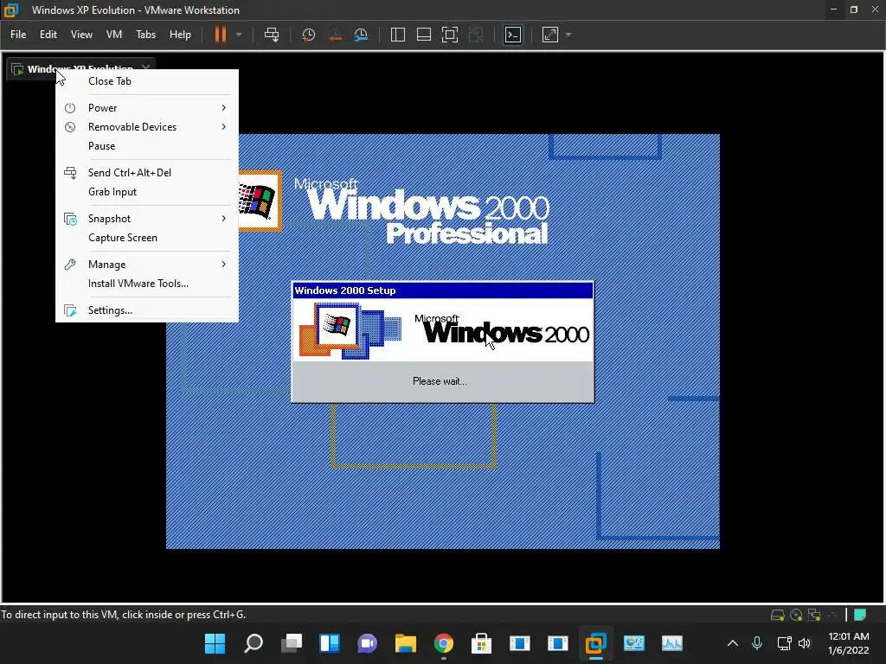Open File Explorer from the taskbar
The width and height of the screenshot is (886, 664).
pyautogui.click(x=406, y=643)
